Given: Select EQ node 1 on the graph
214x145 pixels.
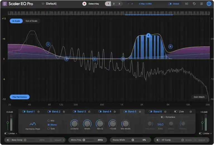Looking at the screenshot, I should (48, 44).
